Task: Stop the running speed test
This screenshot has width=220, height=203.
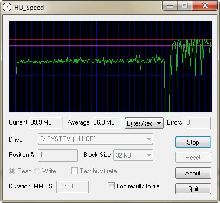Action: coord(193,142)
